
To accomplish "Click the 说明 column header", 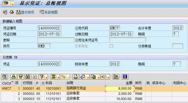I will (x=85, y=83).
